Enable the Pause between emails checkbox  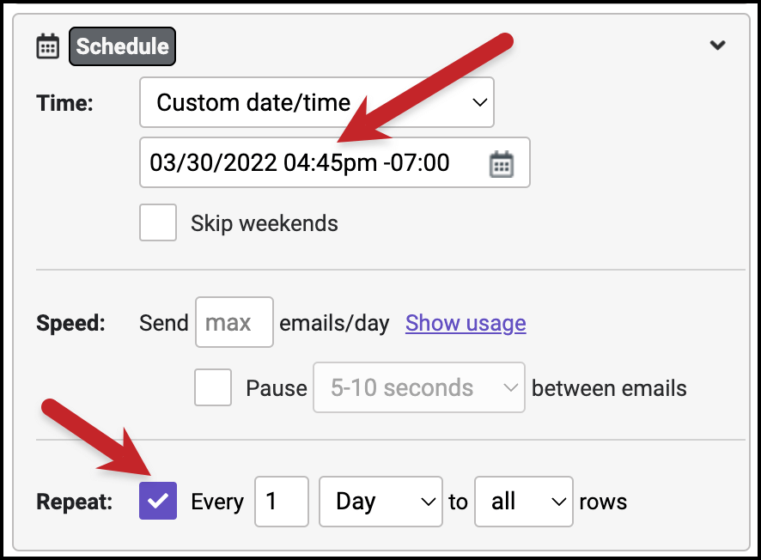point(213,387)
